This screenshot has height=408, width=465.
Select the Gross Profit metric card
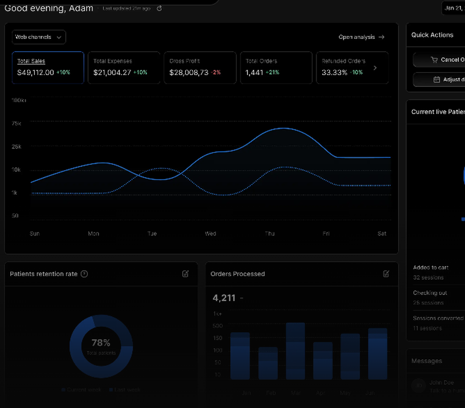click(200, 68)
